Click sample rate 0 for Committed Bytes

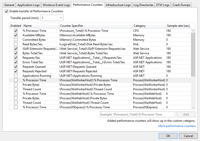(x=167, y=40)
